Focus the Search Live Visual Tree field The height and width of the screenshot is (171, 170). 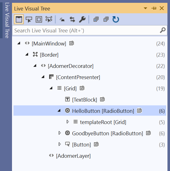coord(89,30)
